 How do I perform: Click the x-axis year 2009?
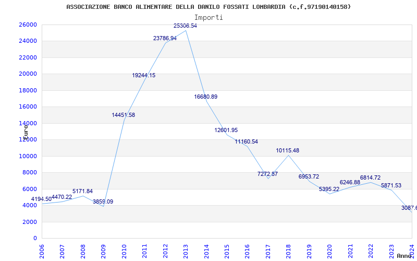(x=103, y=252)
